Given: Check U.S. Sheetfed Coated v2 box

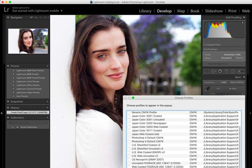Looking at the screenshot, I should tap(129, 145).
